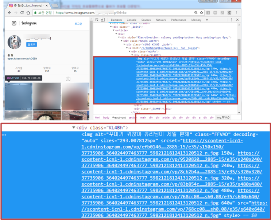
Task: Close the DevTools panel
Action: click(x=237, y=20)
